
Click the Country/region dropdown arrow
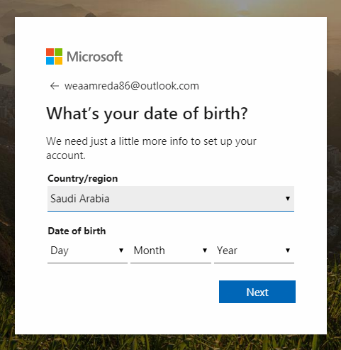point(288,198)
